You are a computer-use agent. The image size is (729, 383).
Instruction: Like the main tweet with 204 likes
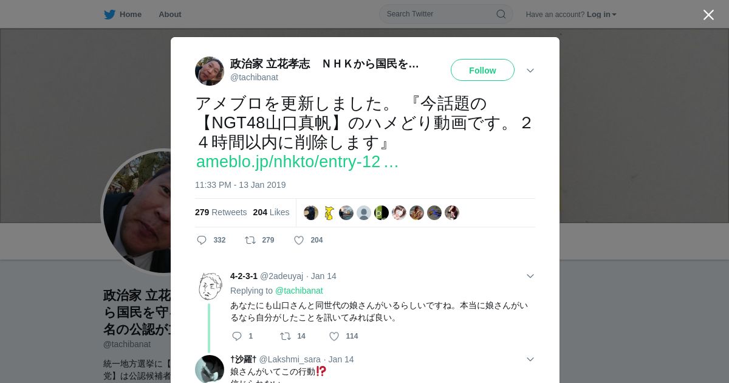pos(299,240)
